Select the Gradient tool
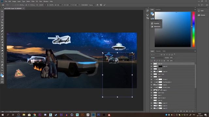This screenshot has width=209, height=117. tap(2, 45)
